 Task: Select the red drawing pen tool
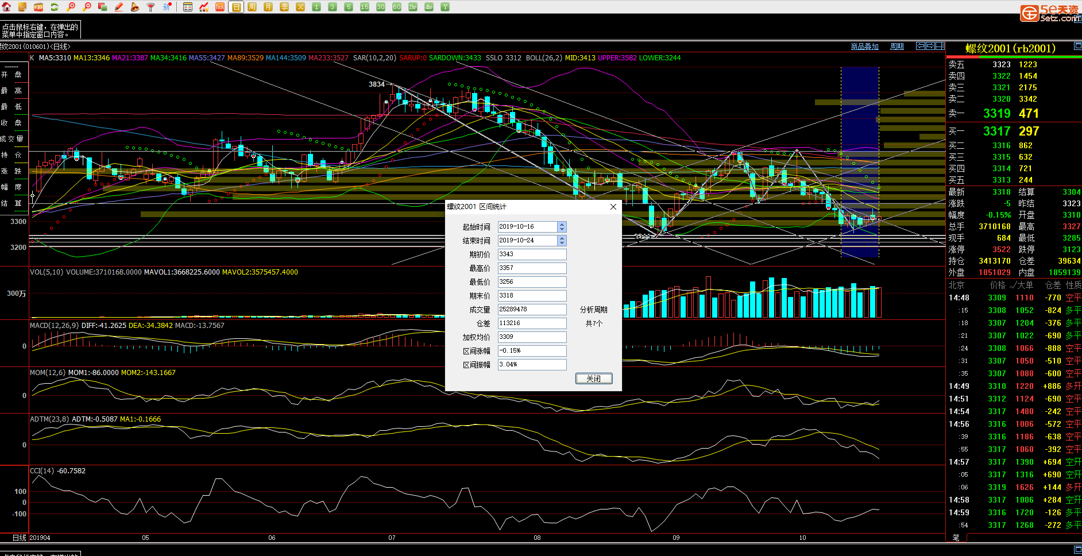119,7
